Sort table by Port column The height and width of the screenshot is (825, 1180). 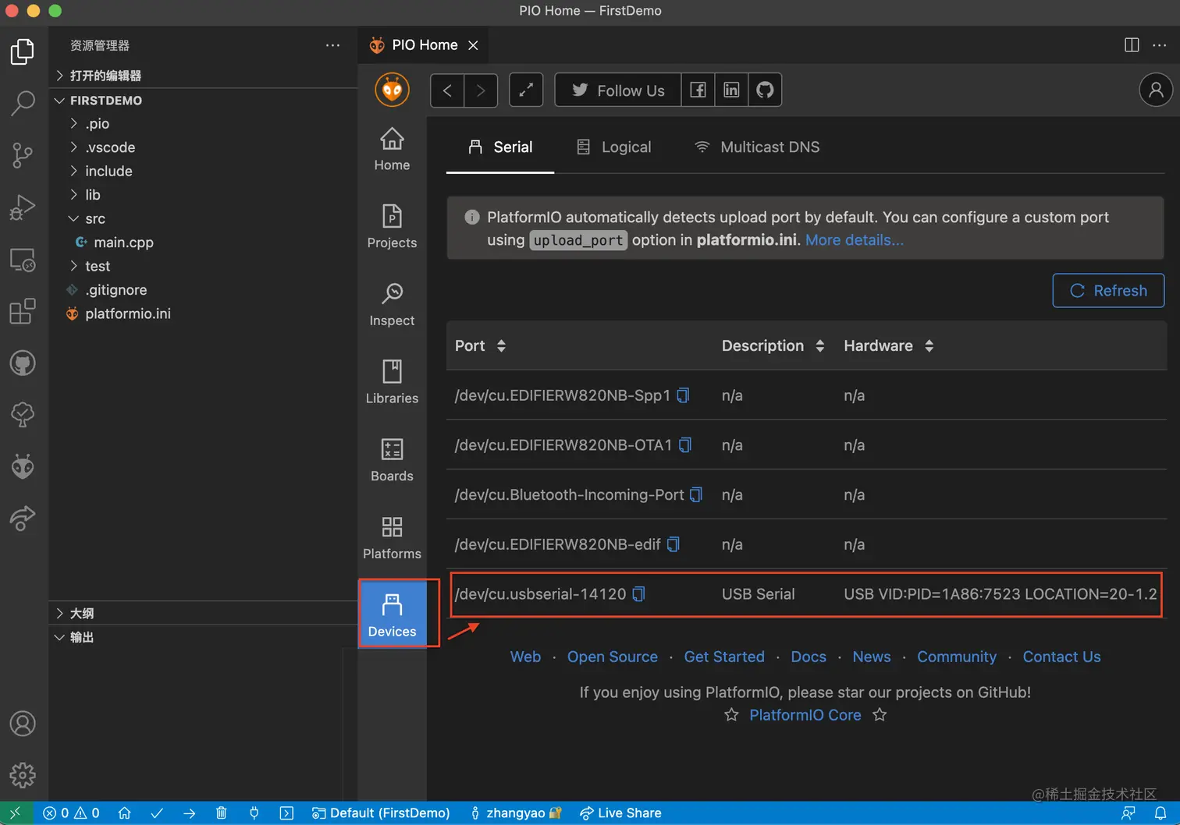coord(501,345)
